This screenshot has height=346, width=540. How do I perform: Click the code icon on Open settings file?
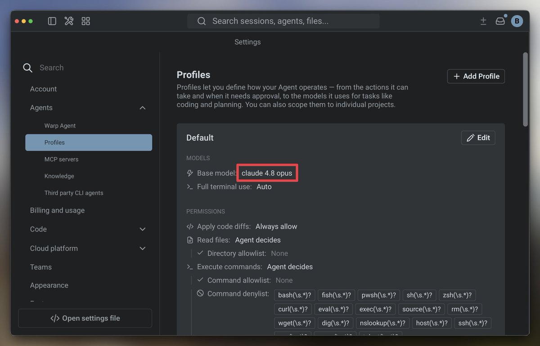pyautogui.click(x=55, y=318)
